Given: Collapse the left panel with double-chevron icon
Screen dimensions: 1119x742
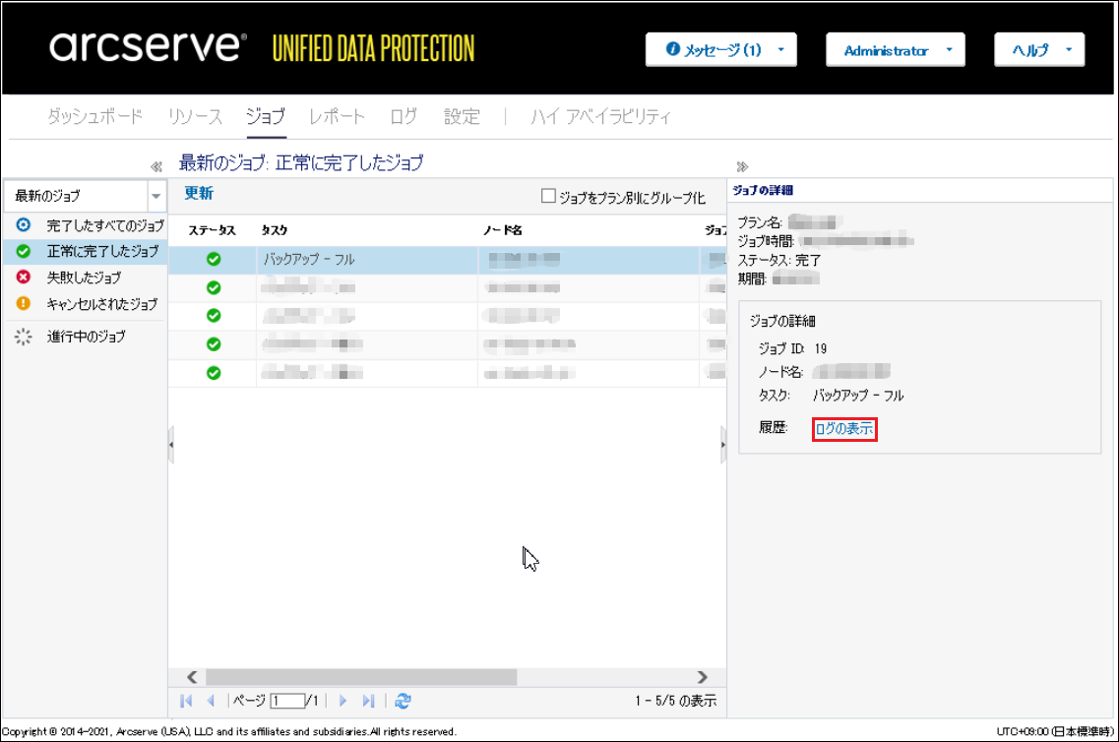Looking at the screenshot, I should pyautogui.click(x=156, y=167).
